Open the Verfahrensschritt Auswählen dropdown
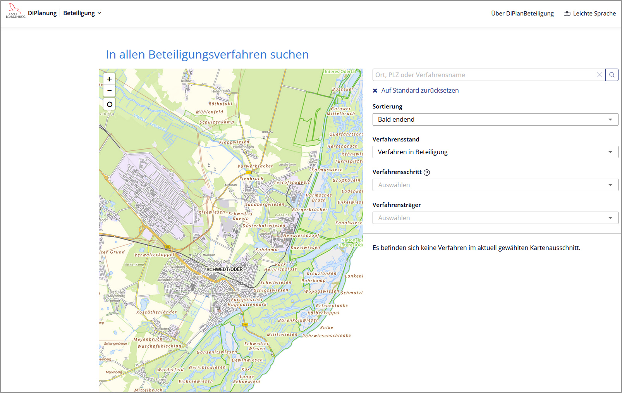 click(495, 185)
